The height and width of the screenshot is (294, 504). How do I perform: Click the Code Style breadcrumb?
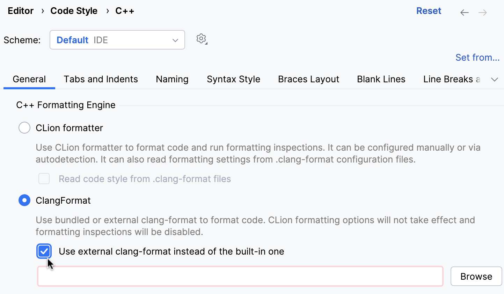tap(74, 11)
